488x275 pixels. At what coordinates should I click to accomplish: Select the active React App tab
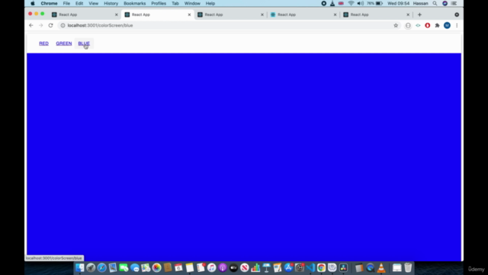pyautogui.click(x=158, y=15)
